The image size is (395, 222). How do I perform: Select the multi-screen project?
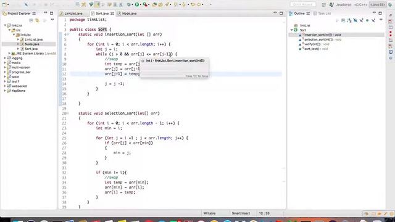tap(20, 67)
